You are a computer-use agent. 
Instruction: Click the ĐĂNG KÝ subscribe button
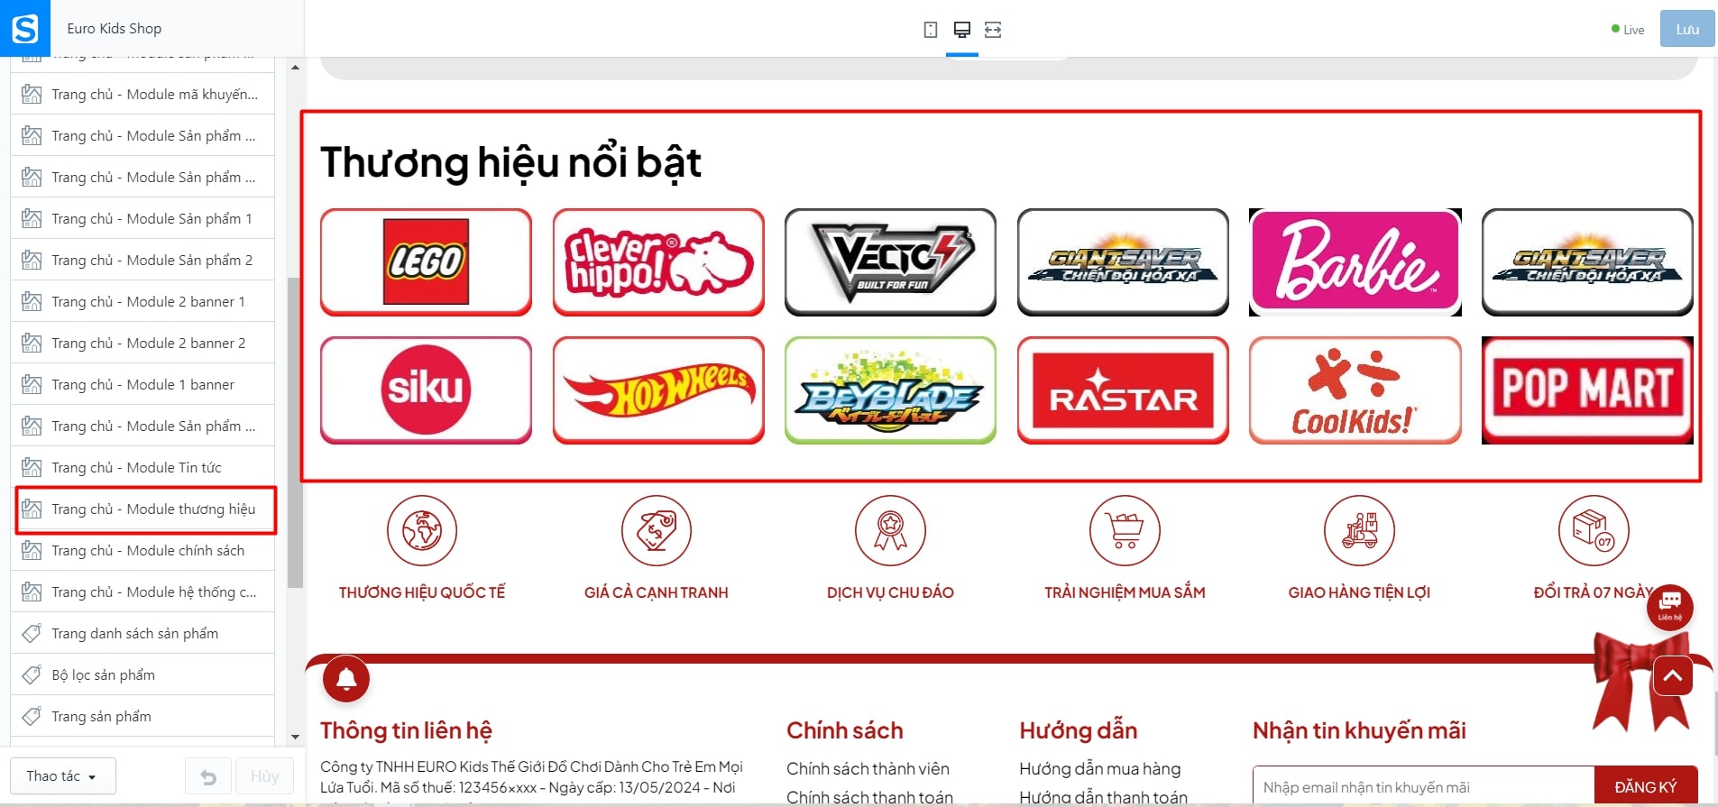click(x=1646, y=787)
